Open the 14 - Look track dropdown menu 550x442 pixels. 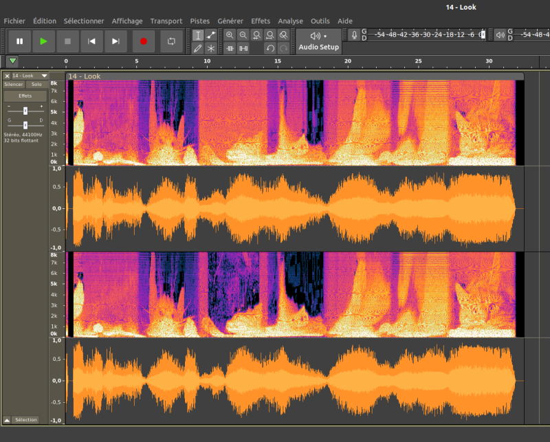pos(44,76)
